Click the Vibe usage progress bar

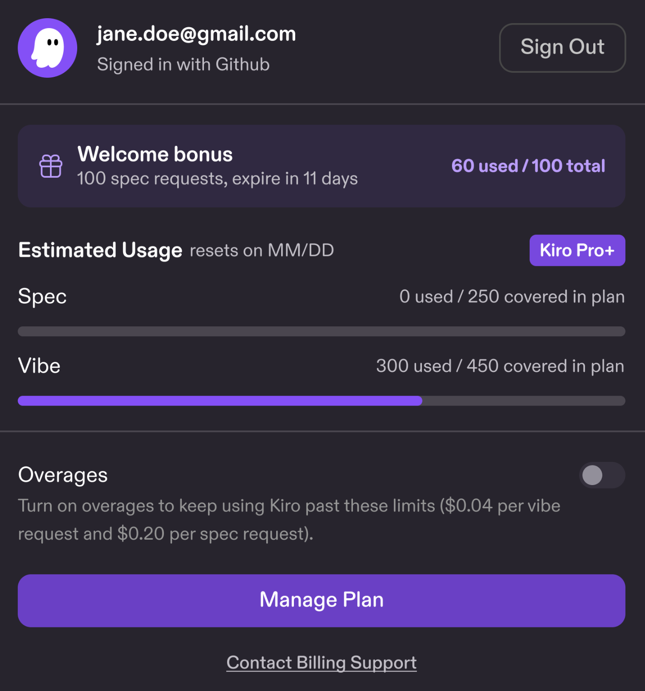[x=322, y=401]
